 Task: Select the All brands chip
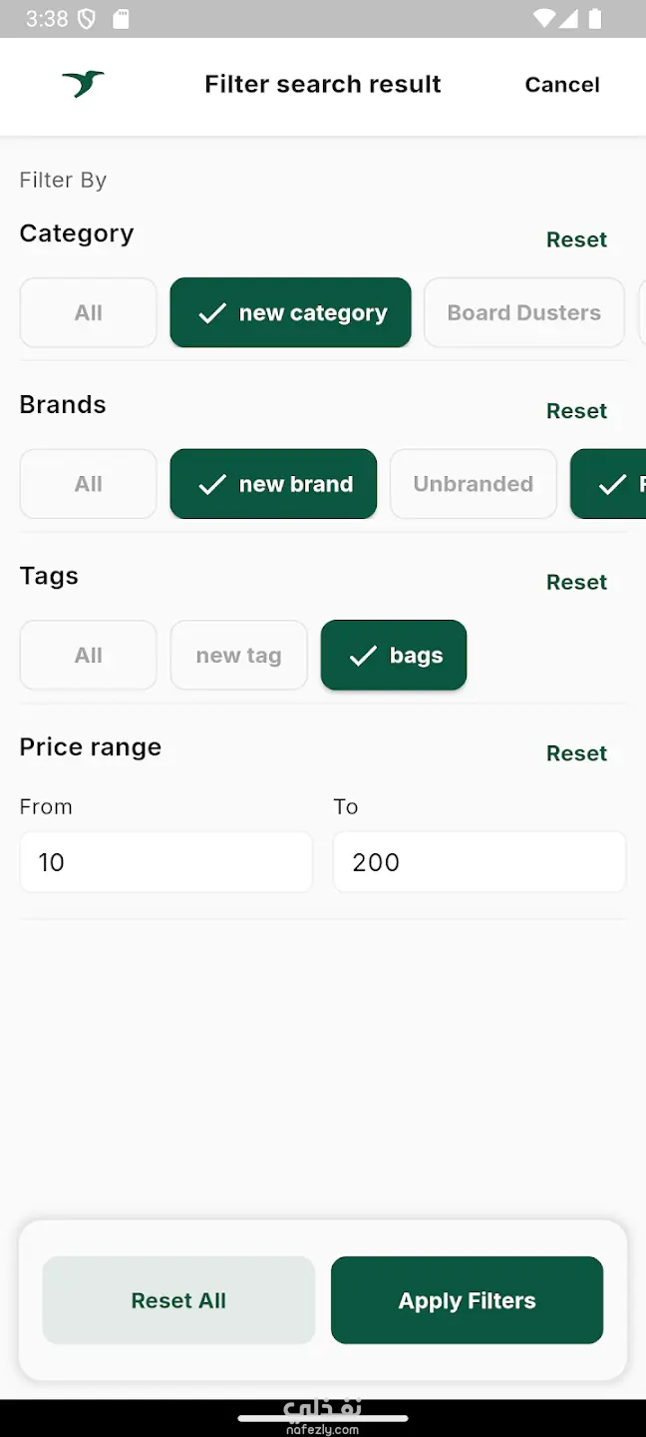click(89, 485)
